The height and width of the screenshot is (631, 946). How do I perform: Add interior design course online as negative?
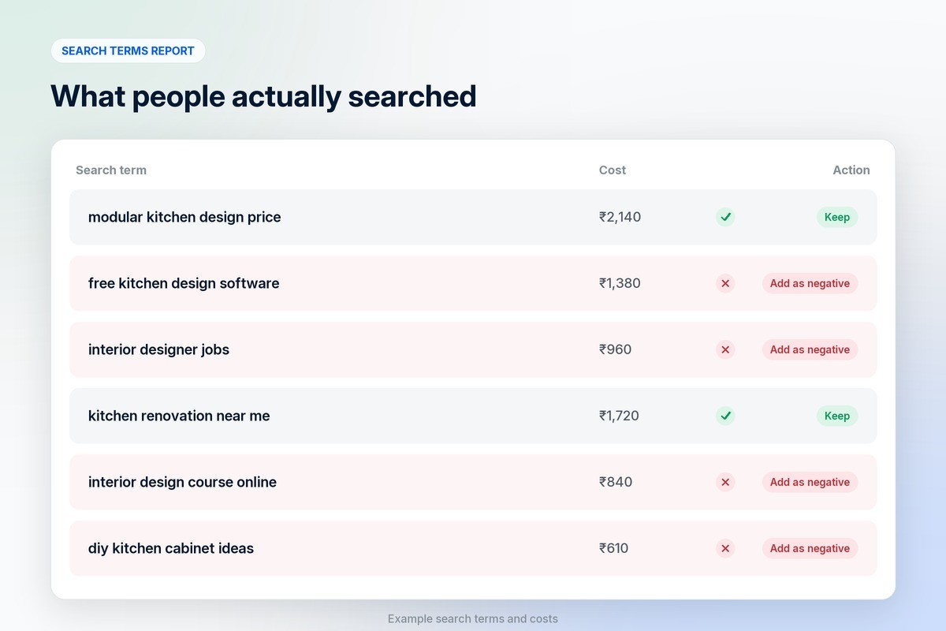810,482
